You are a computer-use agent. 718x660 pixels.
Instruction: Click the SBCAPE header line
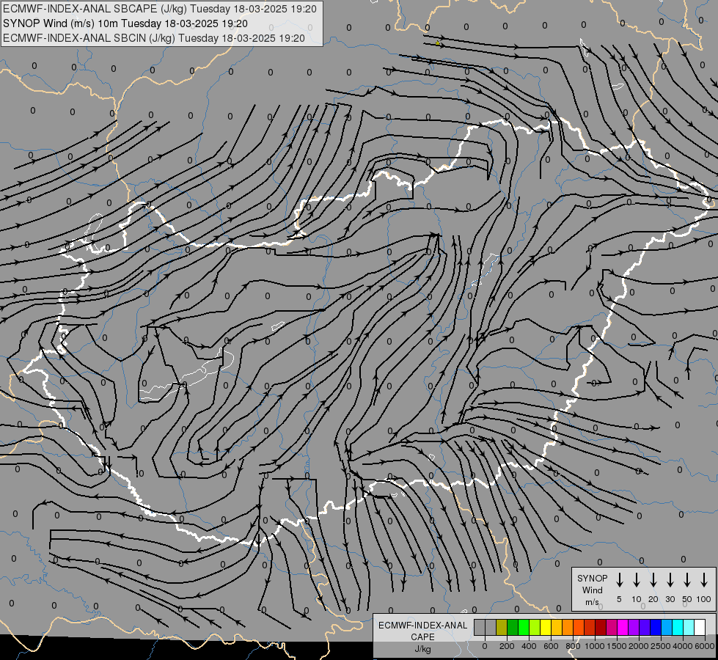160,9
